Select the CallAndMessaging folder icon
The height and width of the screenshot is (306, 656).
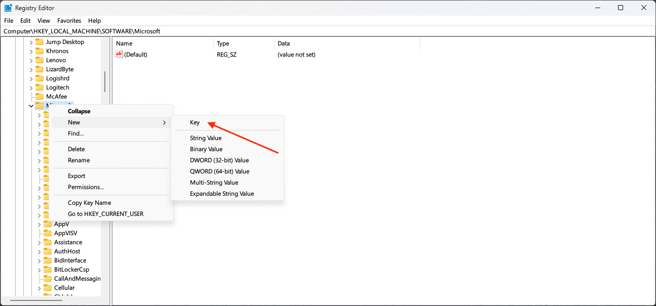(48, 279)
